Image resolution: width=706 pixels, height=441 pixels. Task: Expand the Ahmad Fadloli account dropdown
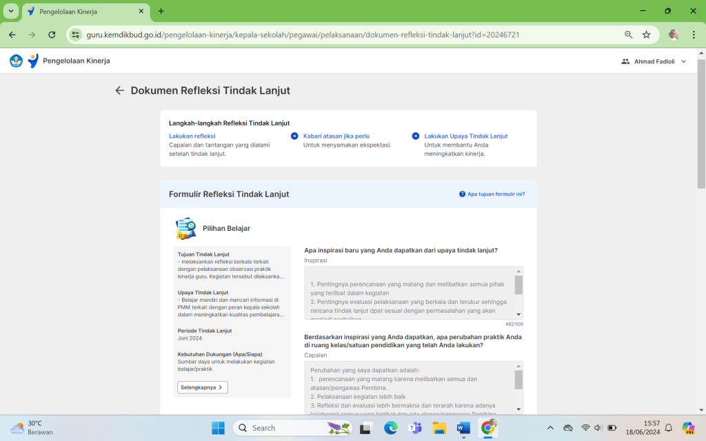[683, 61]
